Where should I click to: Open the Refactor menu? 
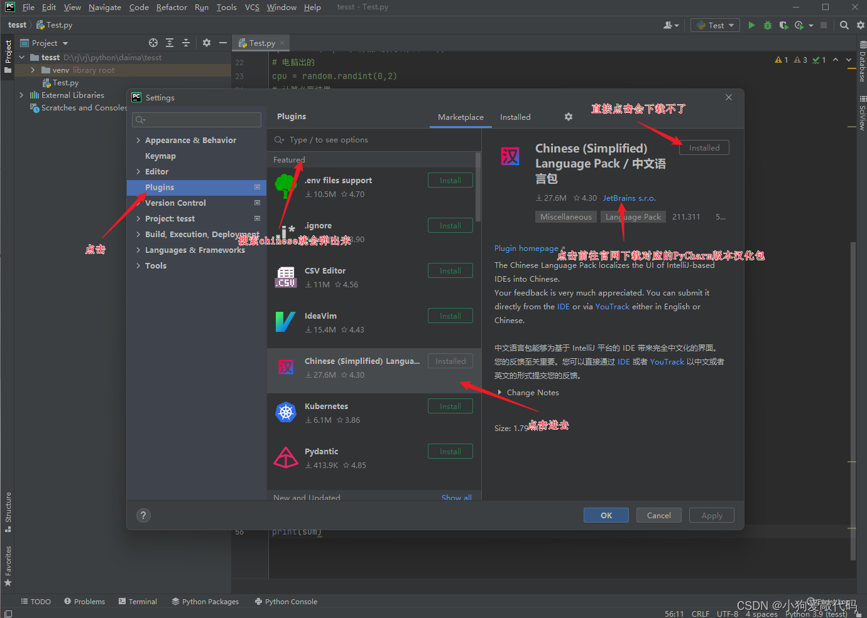[x=172, y=7]
